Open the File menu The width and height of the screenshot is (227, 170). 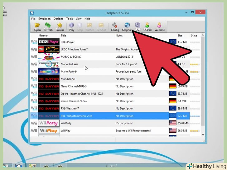click(x=33, y=19)
